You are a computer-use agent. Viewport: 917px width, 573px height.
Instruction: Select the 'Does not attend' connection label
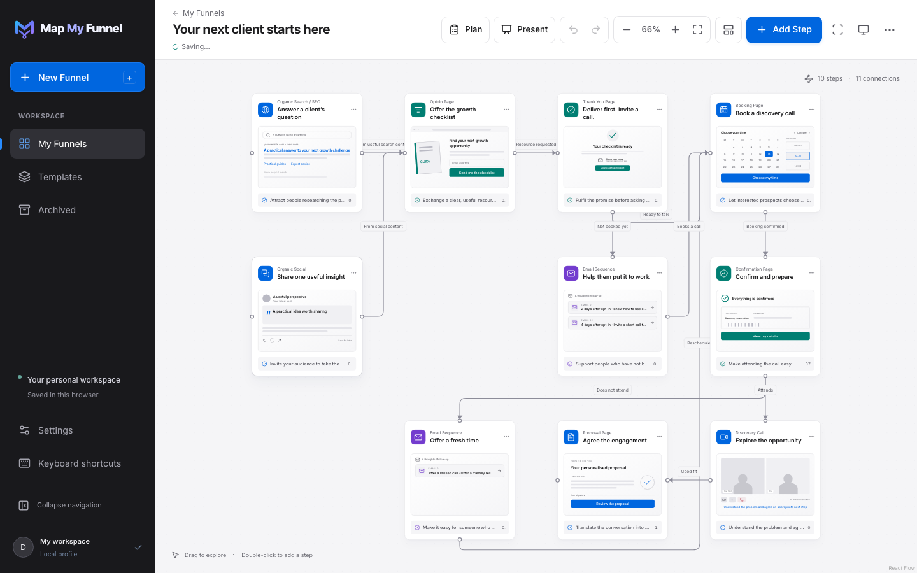(x=613, y=390)
